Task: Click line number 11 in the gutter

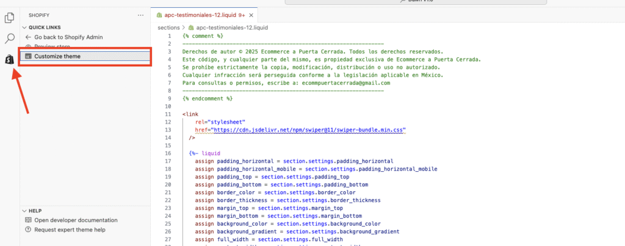Action: tap(168, 114)
